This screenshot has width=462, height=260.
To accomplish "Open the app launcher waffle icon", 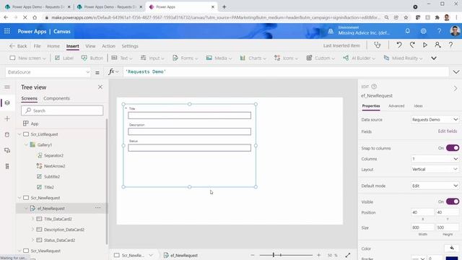I will pos(7,31).
